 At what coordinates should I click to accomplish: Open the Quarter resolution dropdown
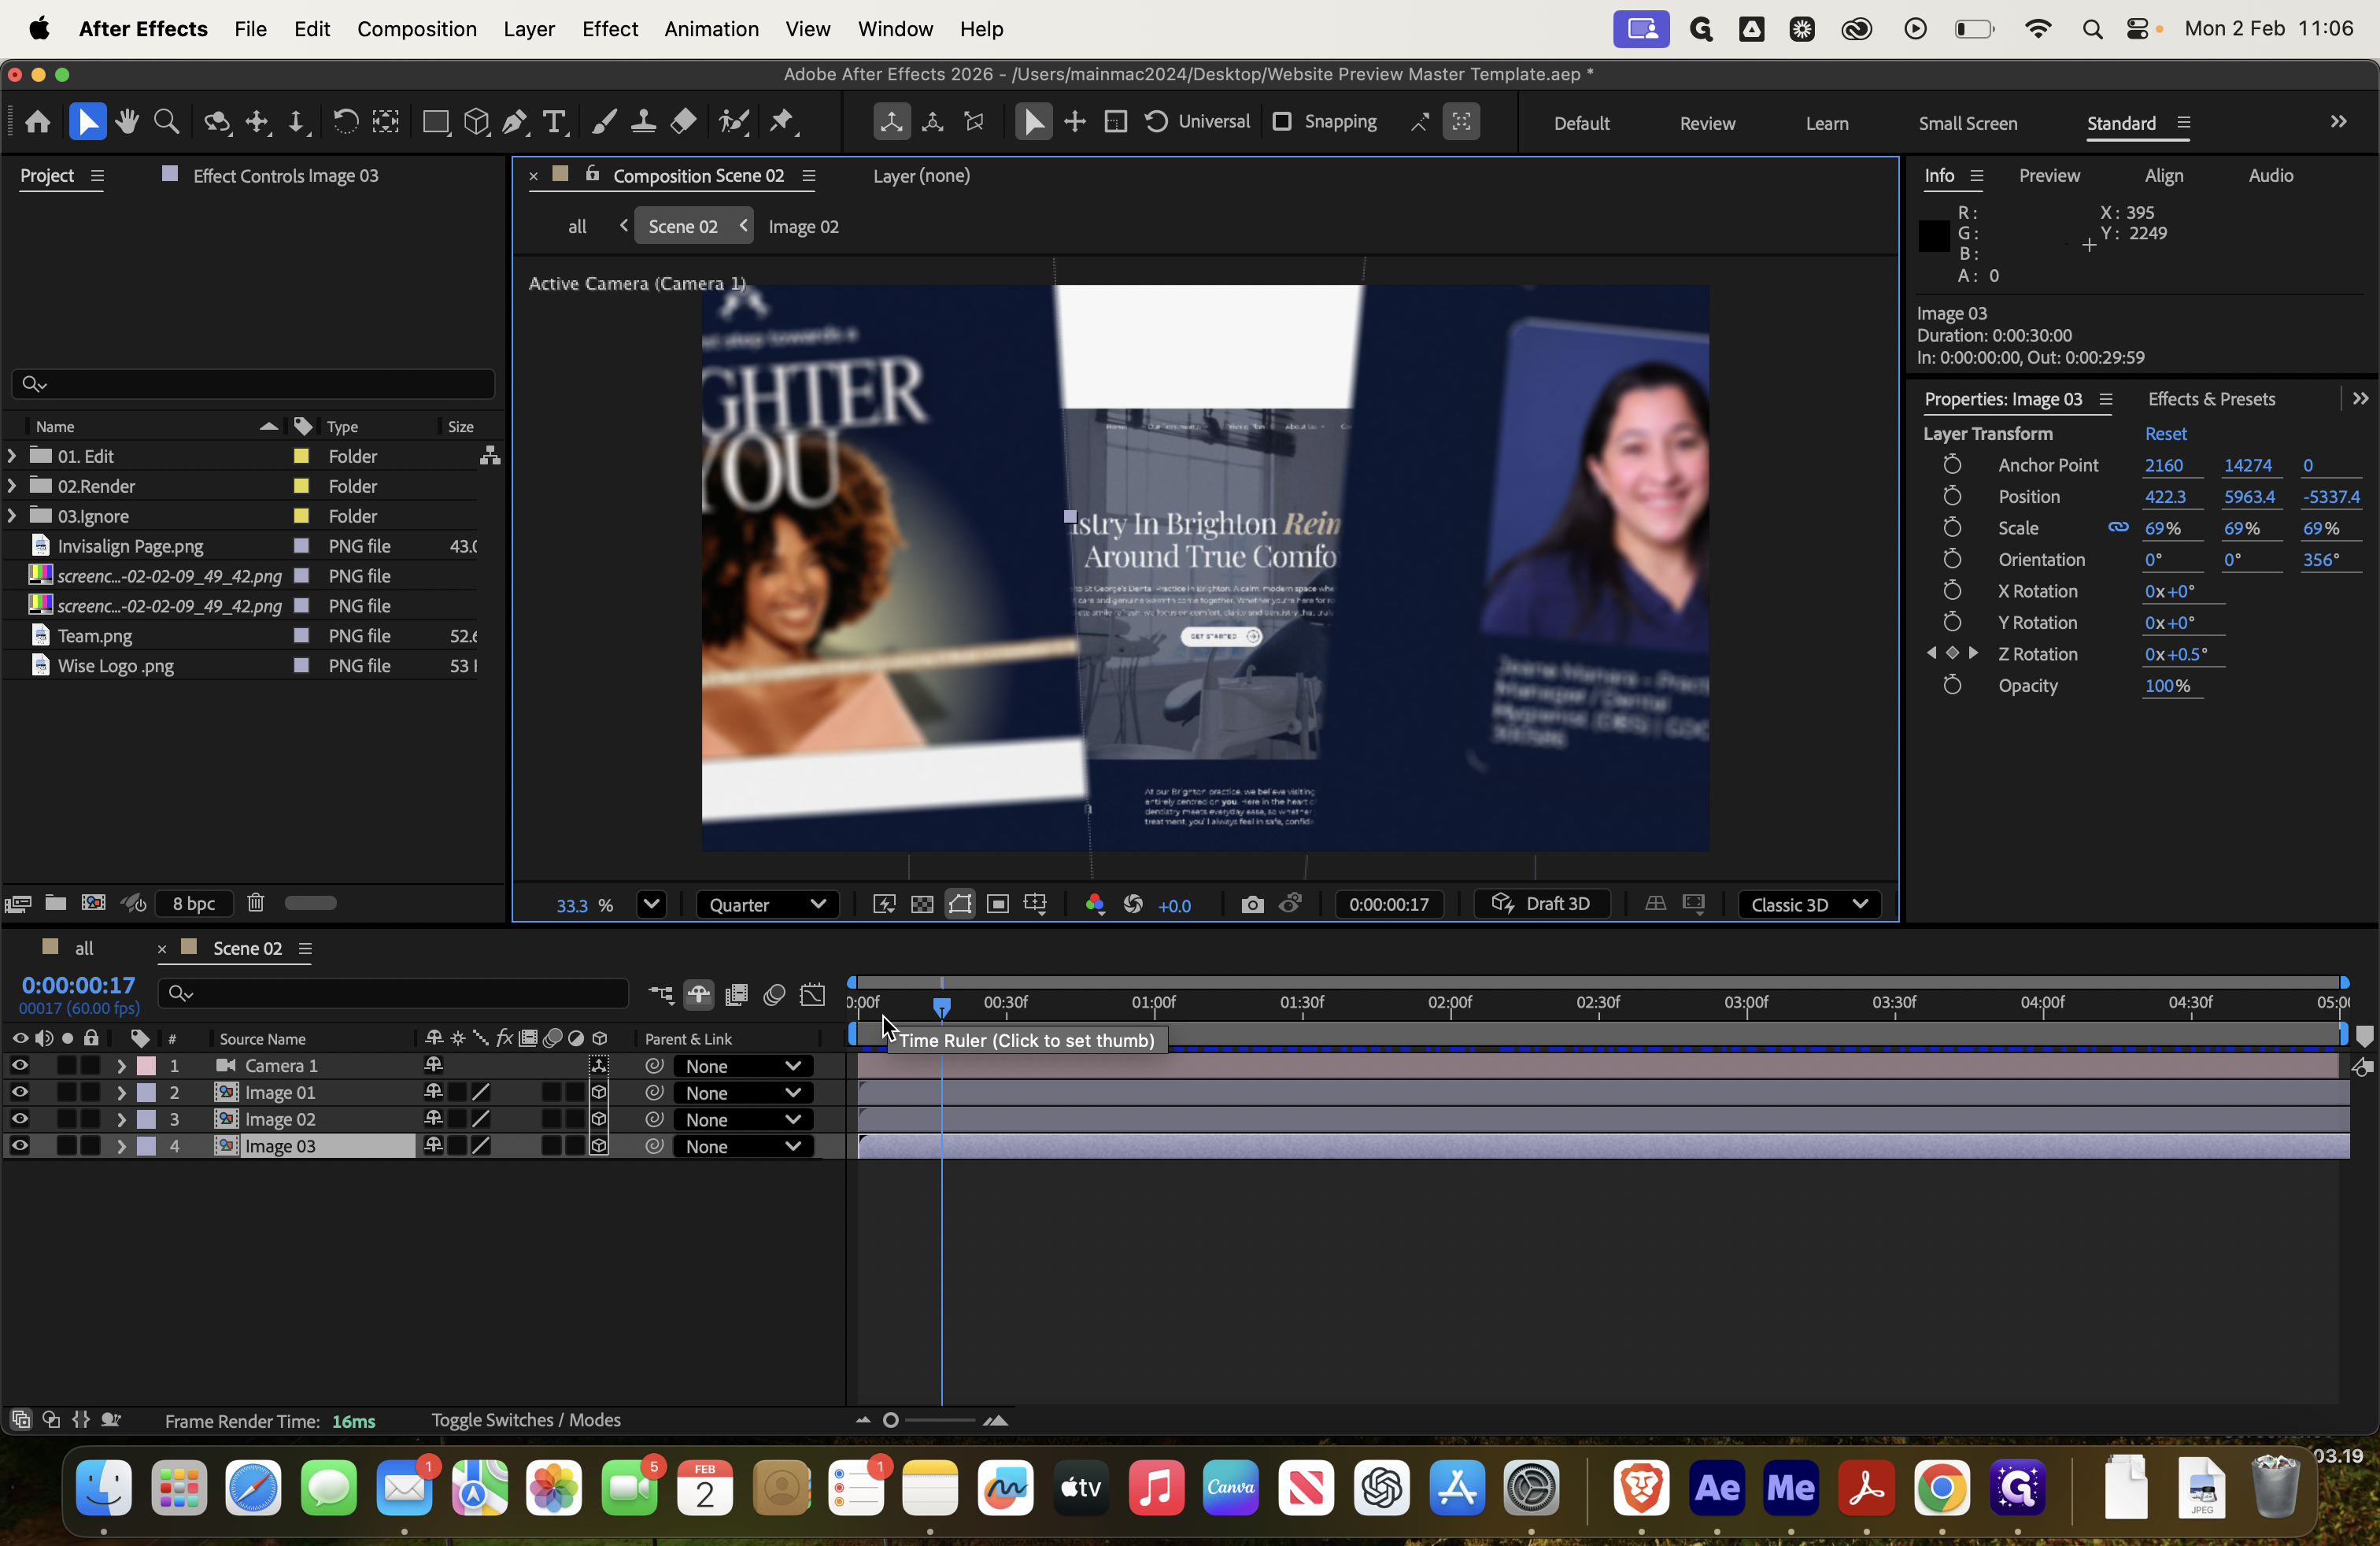point(766,904)
